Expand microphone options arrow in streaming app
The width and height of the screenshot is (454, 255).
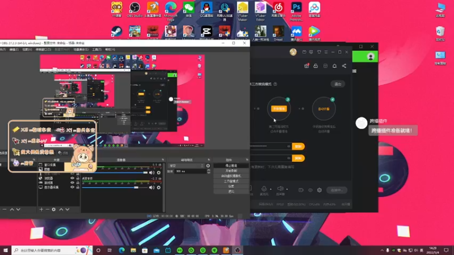coord(271,189)
